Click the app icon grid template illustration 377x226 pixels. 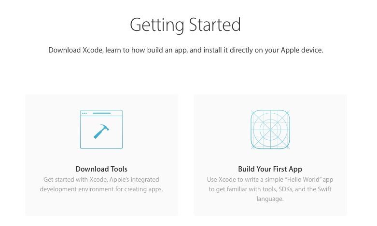270,129
